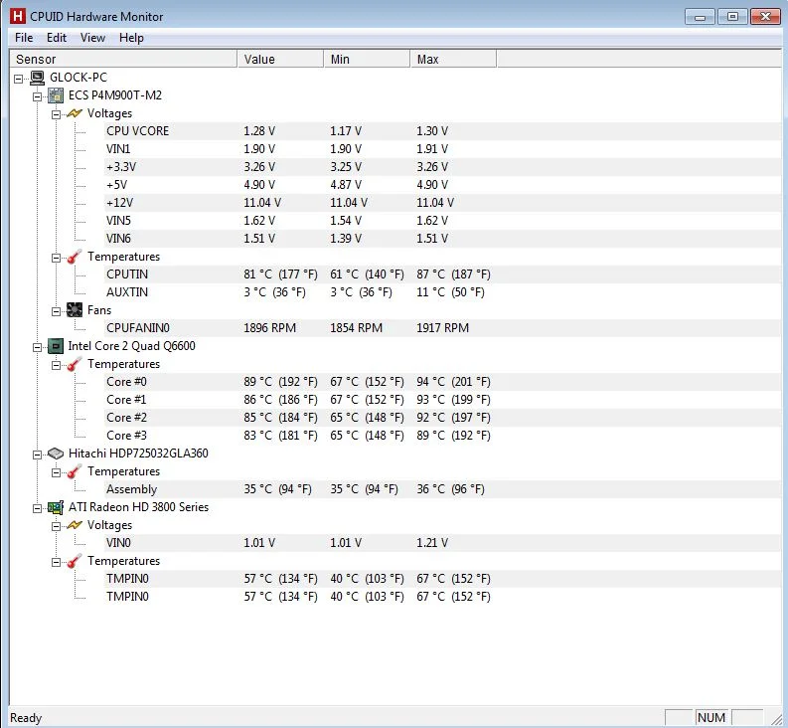This screenshot has width=788, height=728.
Task: Select the VIN1 voltage row
Action: click(443, 149)
